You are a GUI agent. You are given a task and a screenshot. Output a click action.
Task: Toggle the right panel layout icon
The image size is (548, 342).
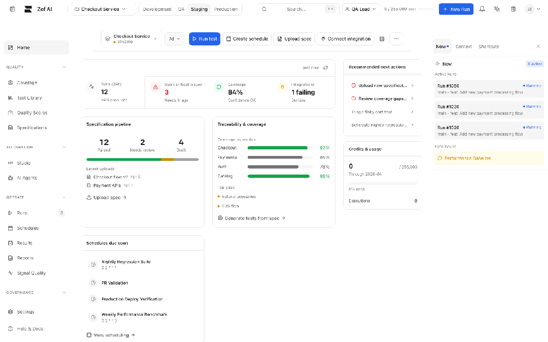pos(513,9)
